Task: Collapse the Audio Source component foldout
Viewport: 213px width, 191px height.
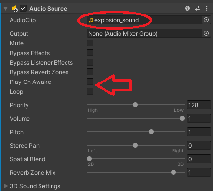Action: click(x=6, y=9)
